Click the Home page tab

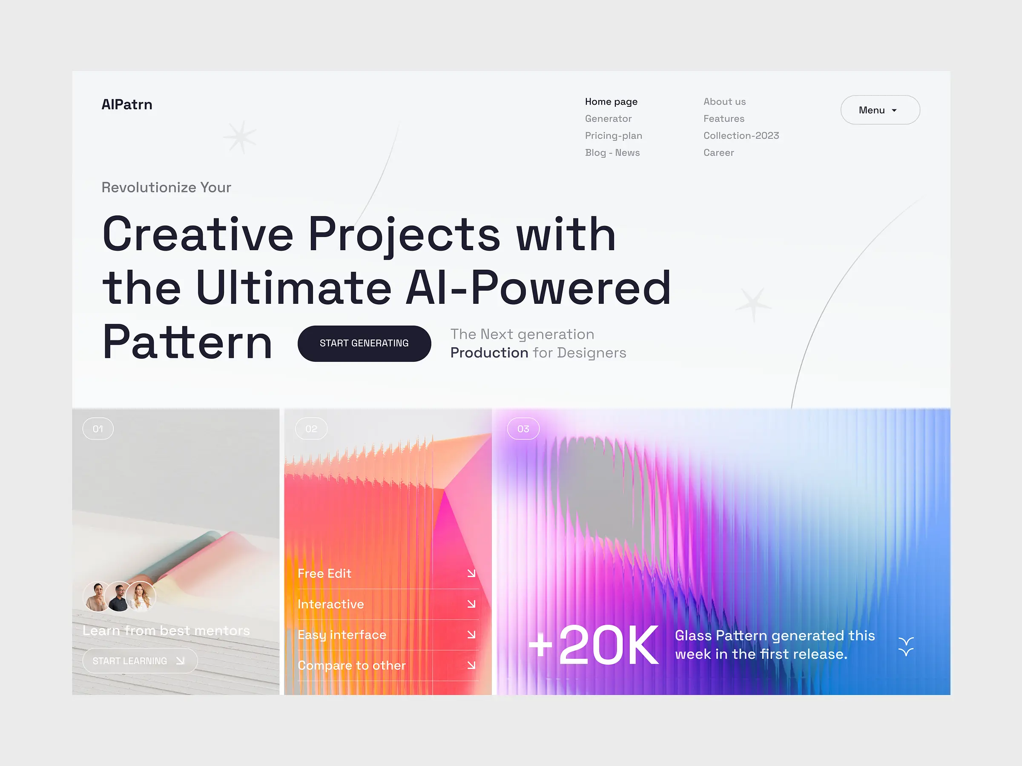(x=611, y=100)
